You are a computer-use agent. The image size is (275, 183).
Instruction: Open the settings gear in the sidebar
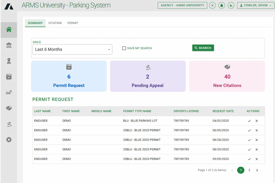9,139
